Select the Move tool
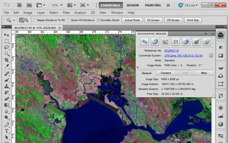229x143 pixels. [6, 35]
